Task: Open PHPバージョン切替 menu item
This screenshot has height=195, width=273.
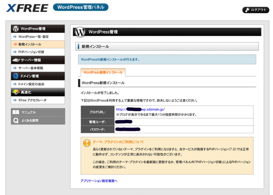Action: tap(38, 52)
